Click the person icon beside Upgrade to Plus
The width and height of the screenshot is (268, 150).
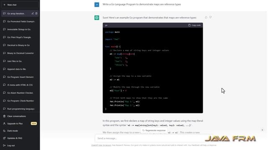coord(4,124)
